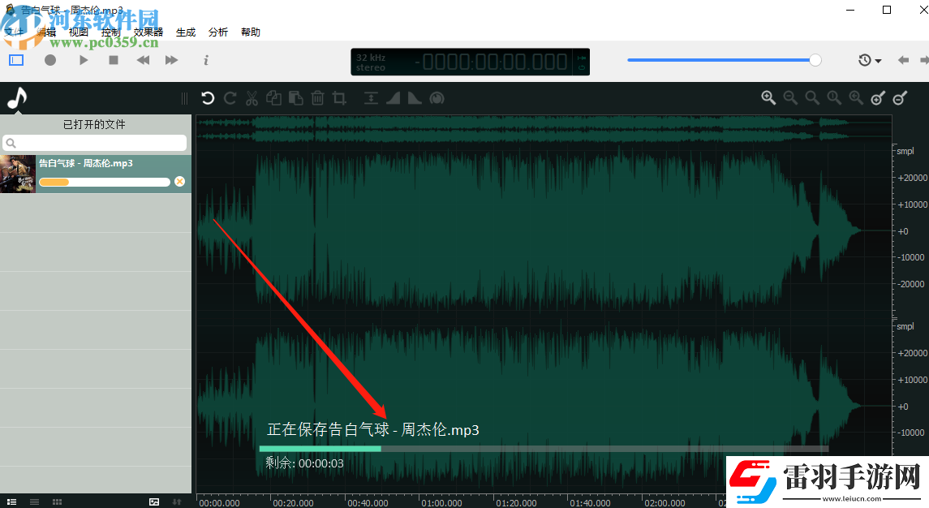Delete audio using the trash icon
Screen dimensions: 929x508
pyautogui.click(x=317, y=97)
